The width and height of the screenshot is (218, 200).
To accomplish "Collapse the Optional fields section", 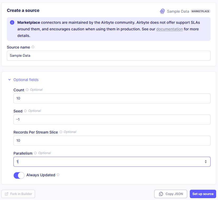I will [23, 80].
